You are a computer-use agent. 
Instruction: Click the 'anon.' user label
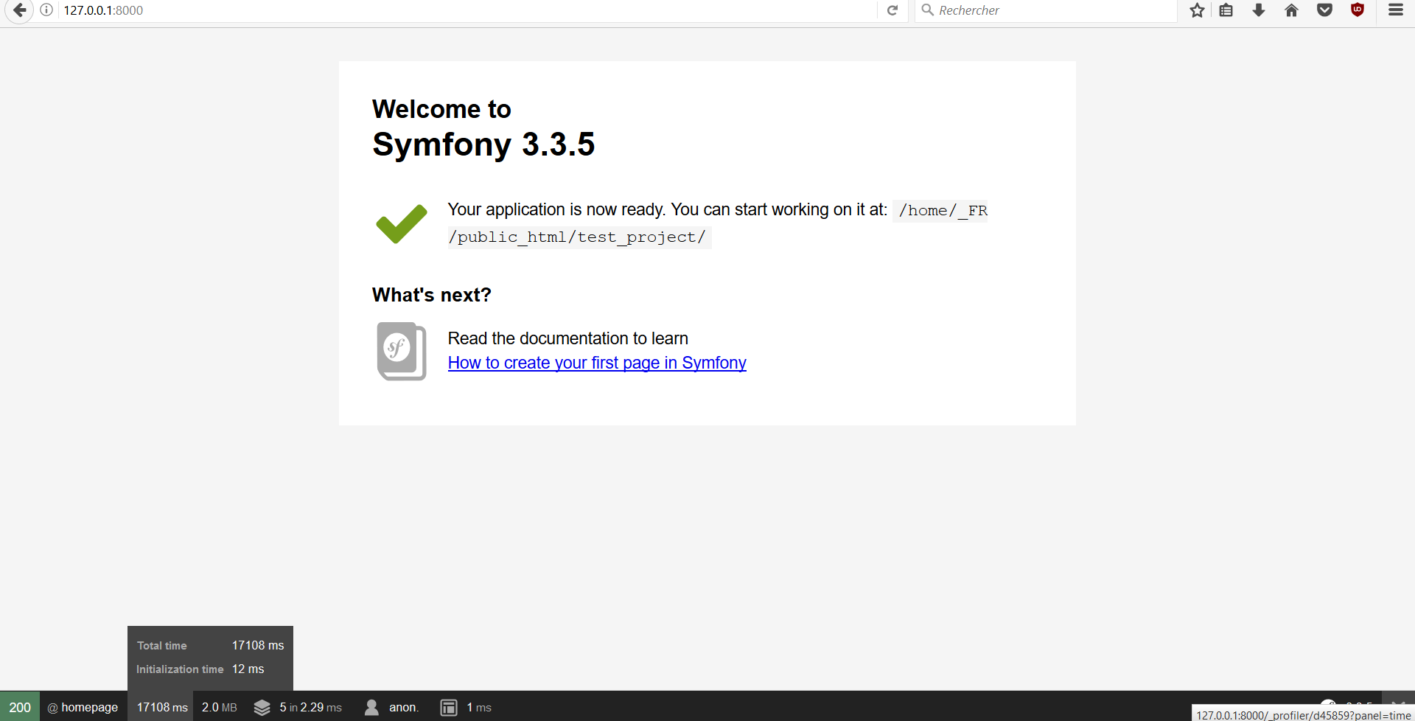pyautogui.click(x=404, y=708)
